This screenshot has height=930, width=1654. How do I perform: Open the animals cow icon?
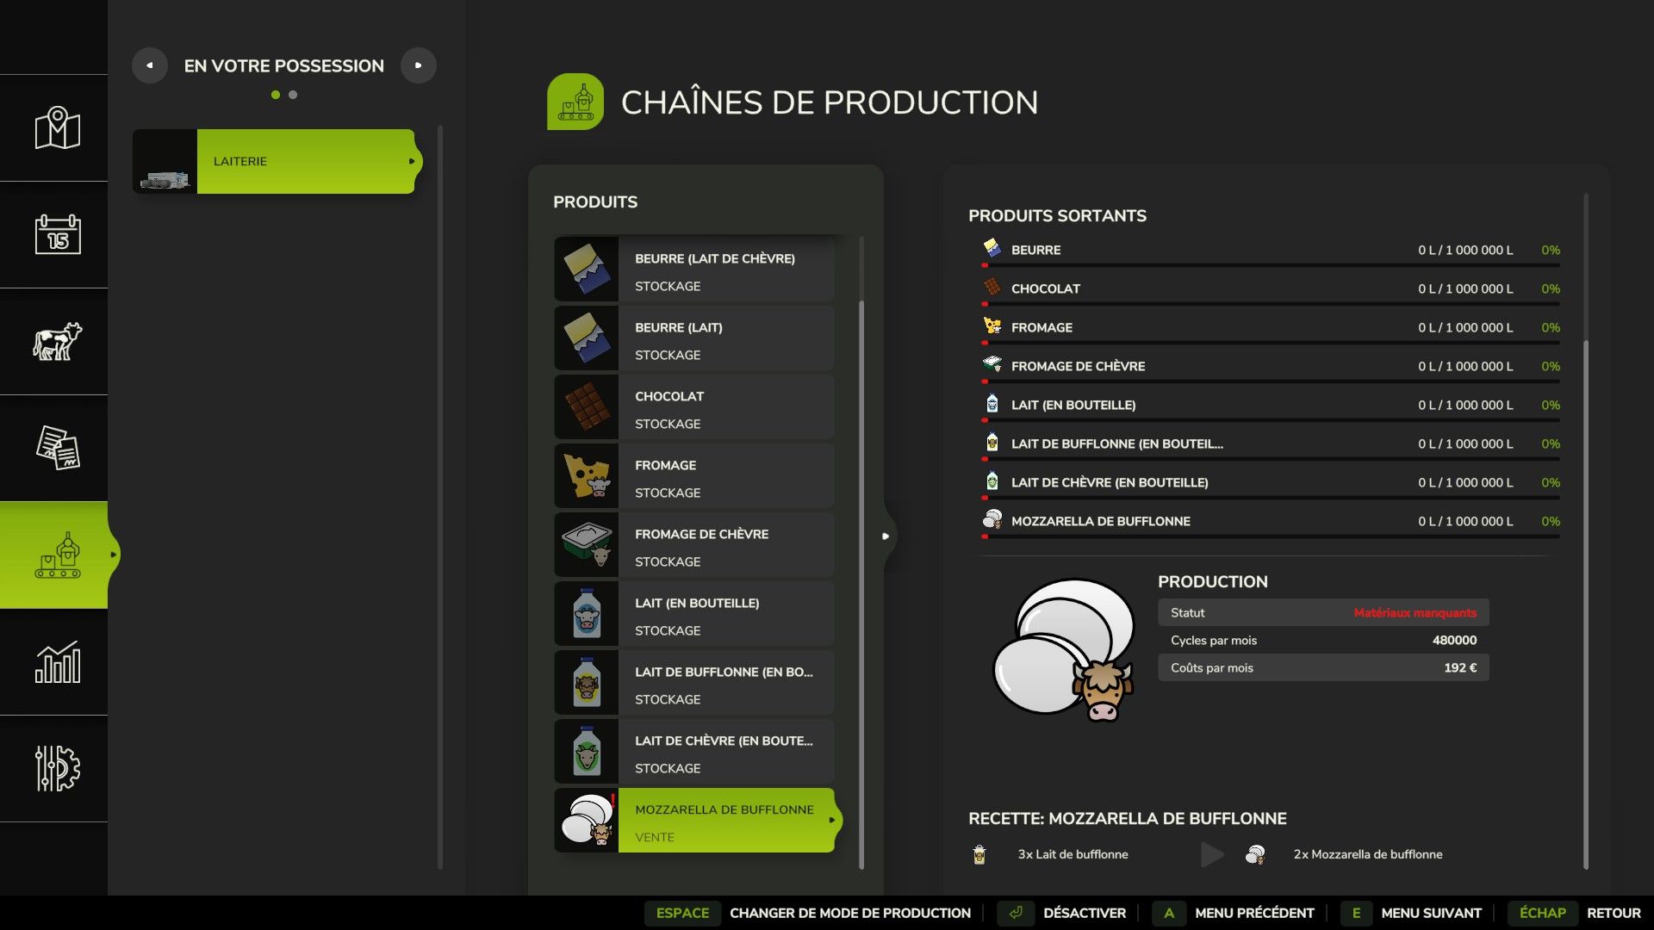pyautogui.click(x=57, y=341)
